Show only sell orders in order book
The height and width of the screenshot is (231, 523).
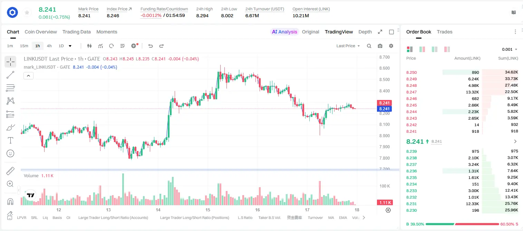pyautogui.click(x=447, y=49)
